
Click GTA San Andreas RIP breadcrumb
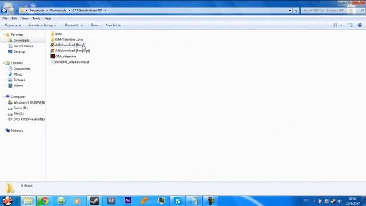point(87,10)
